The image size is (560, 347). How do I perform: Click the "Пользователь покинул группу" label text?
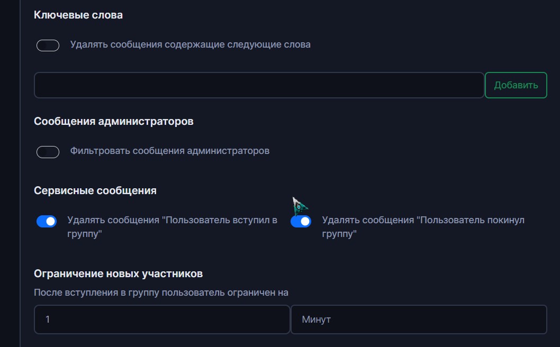(423, 227)
